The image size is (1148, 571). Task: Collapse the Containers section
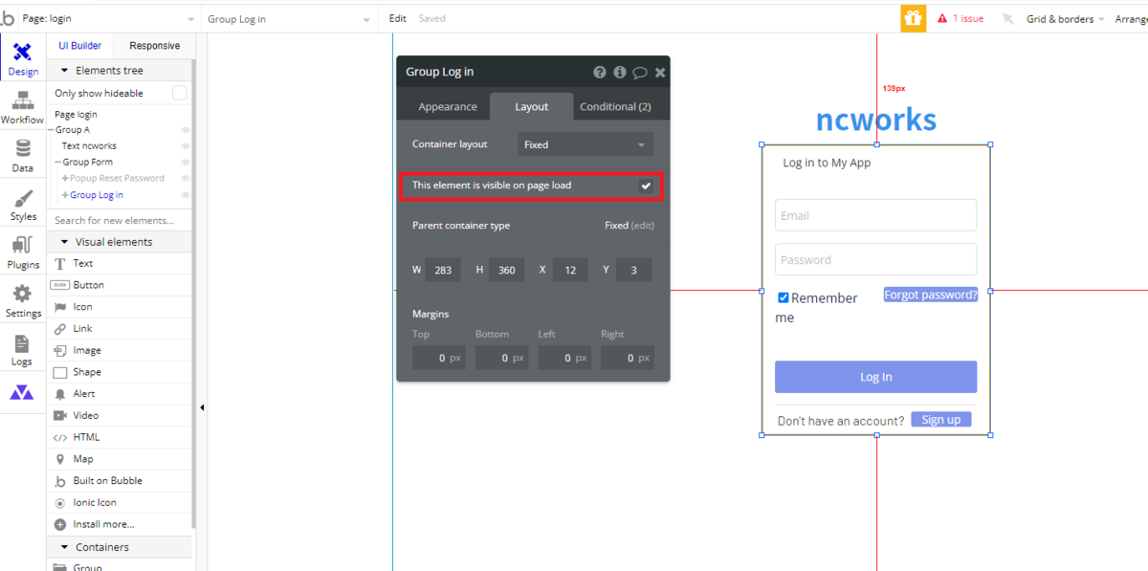click(64, 547)
